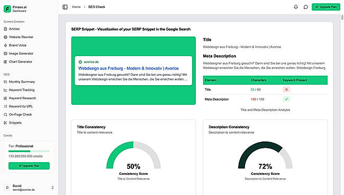Open Keyword Tracking in sidebar
The width and height of the screenshot is (344, 195).
22,90
